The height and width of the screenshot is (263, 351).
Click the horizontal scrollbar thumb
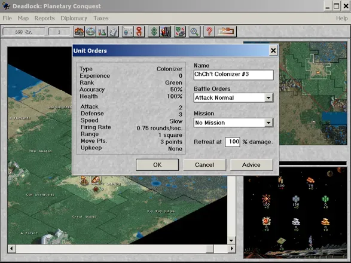(x=210, y=249)
